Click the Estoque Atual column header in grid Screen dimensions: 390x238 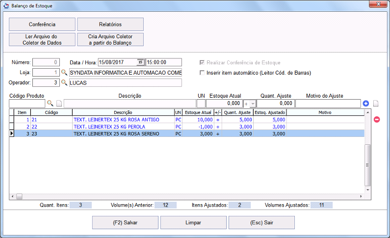198,112
